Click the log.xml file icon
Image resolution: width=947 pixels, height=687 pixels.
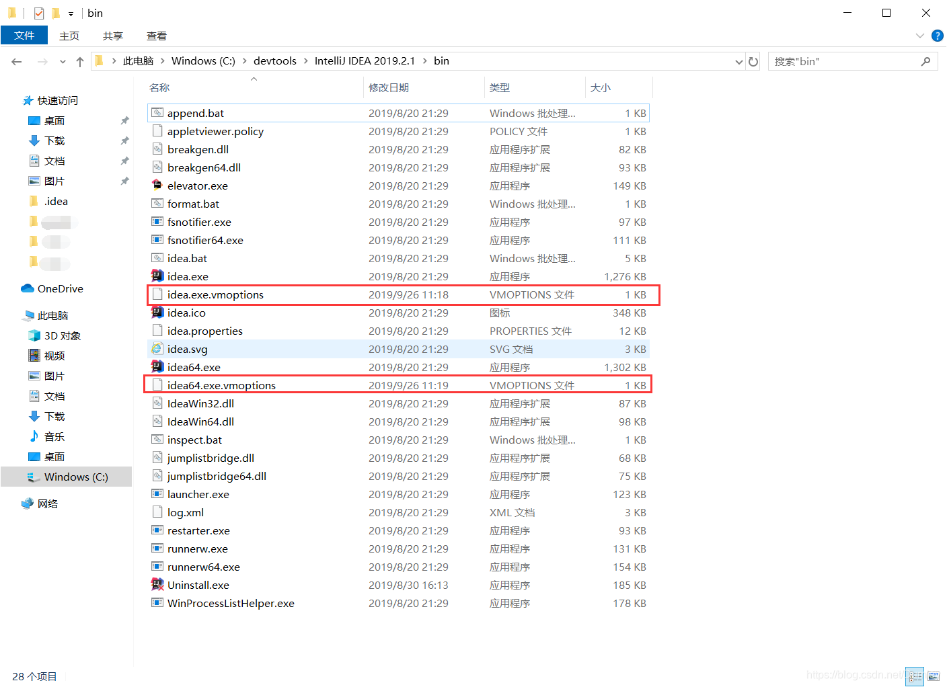[157, 512]
